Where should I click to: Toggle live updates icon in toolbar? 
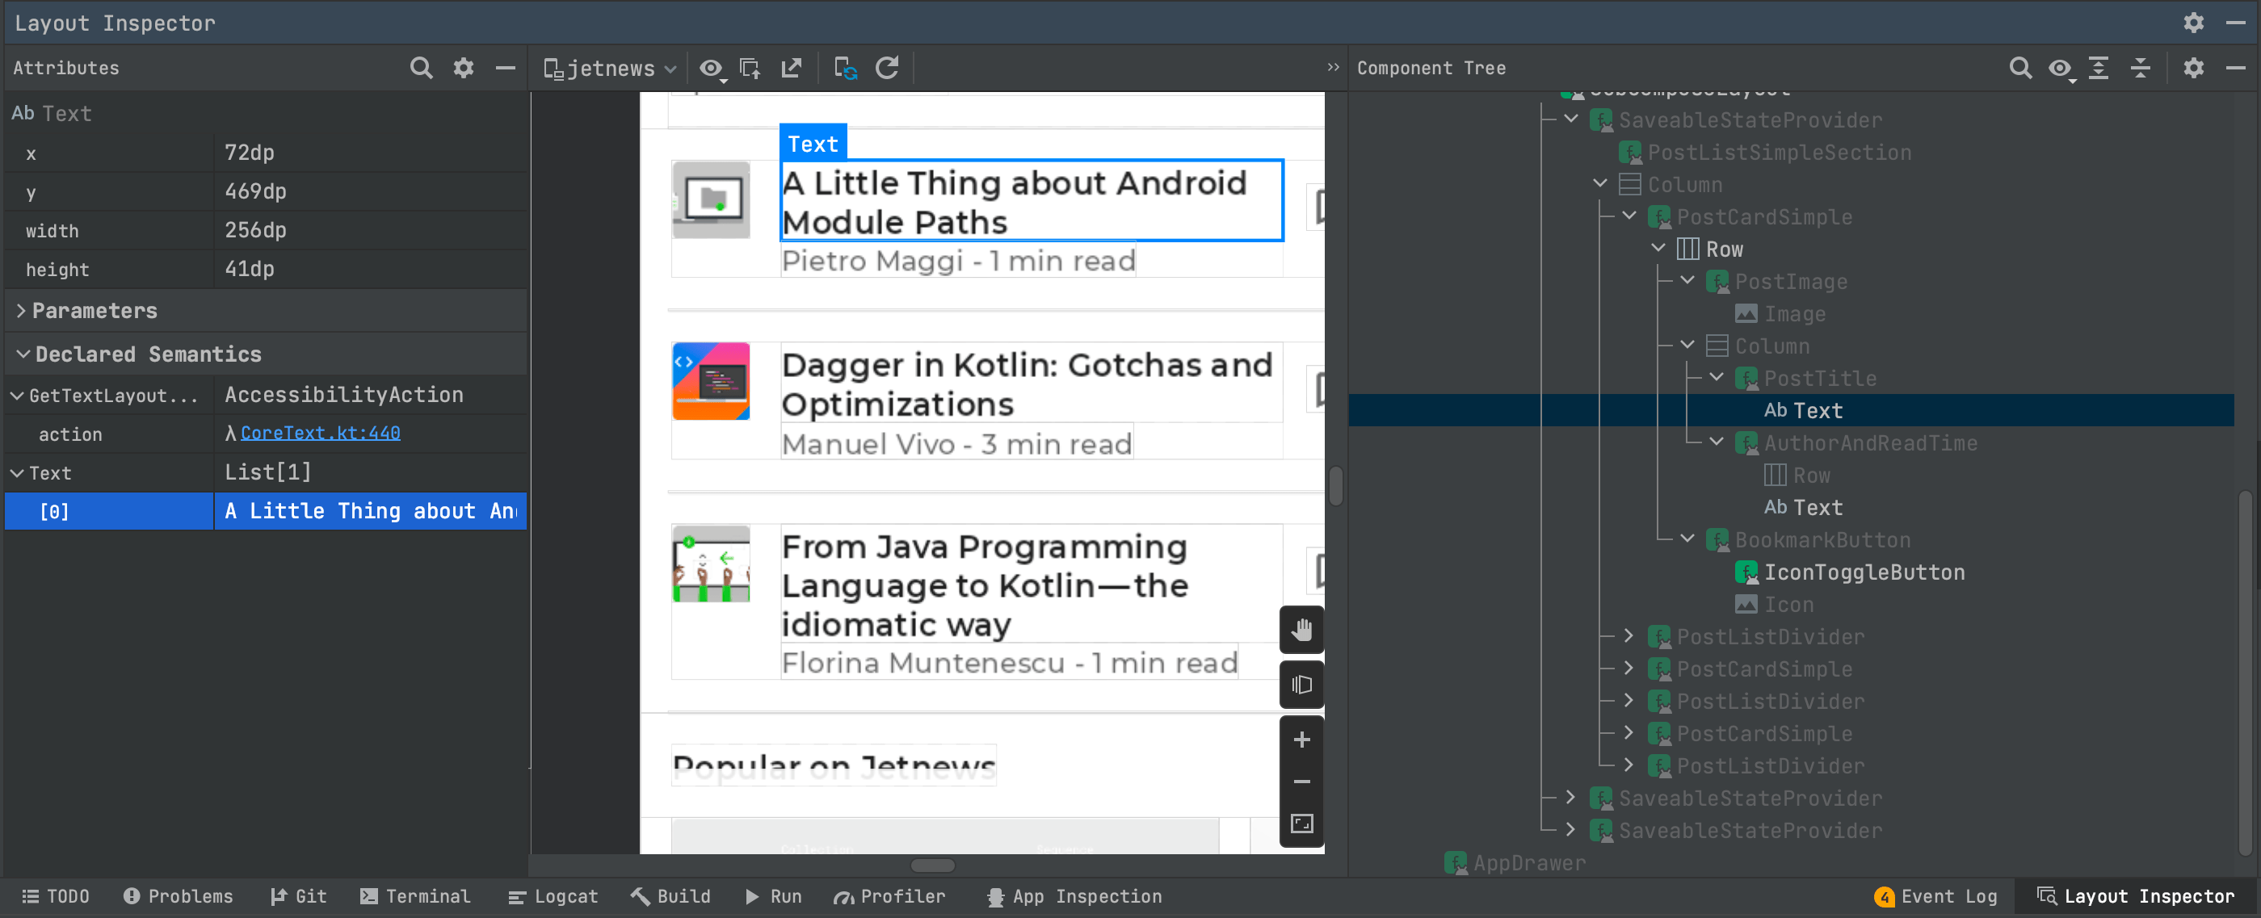point(844,69)
